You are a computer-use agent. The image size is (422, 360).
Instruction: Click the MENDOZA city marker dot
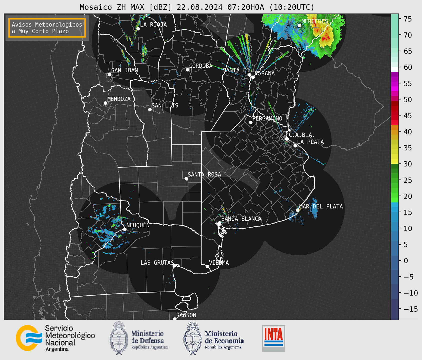(x=105, y=103)
